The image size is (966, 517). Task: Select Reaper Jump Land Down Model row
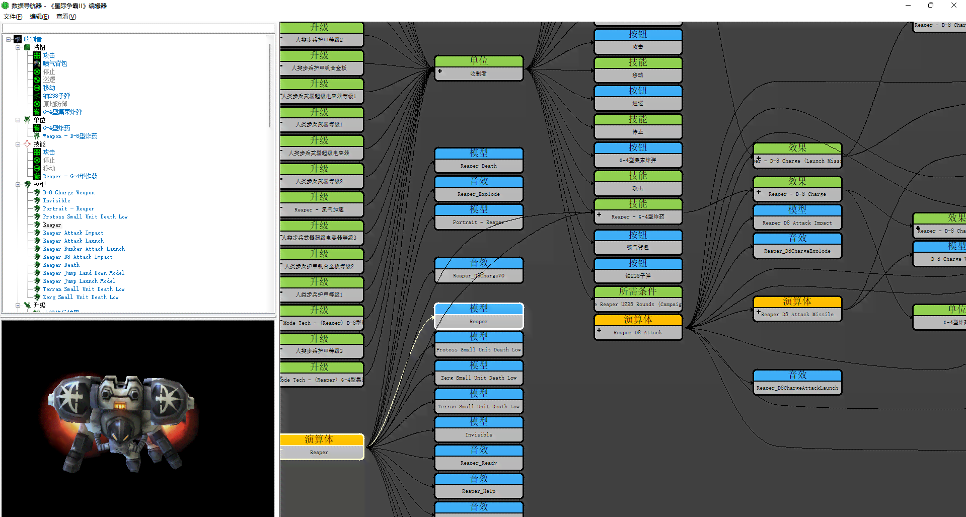coord(84,273)
